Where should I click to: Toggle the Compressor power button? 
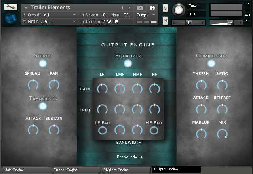(x=211, y=63)
